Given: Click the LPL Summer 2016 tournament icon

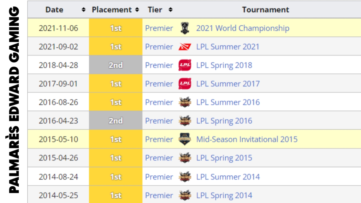Looking at the screenshot, I should coord(185,102).
